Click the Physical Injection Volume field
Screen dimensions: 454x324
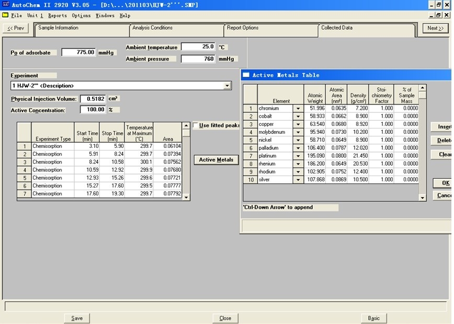click(93, 99)
